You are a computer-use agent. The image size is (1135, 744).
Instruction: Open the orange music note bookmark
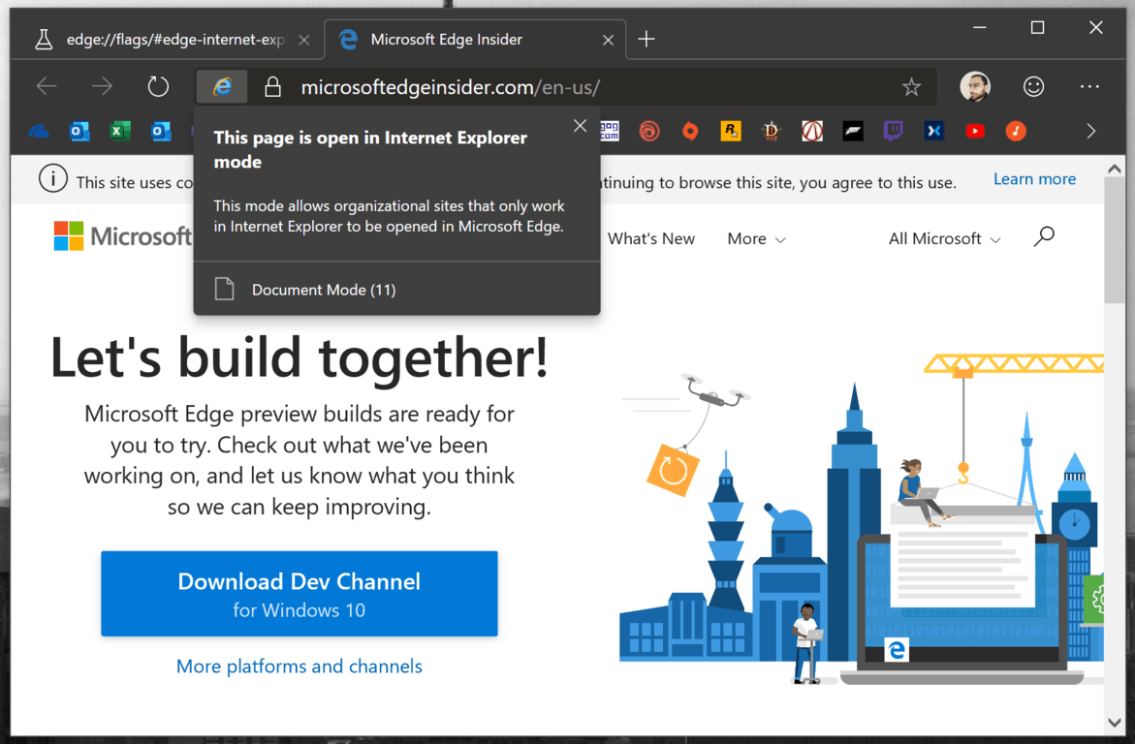pos(1016,131)
